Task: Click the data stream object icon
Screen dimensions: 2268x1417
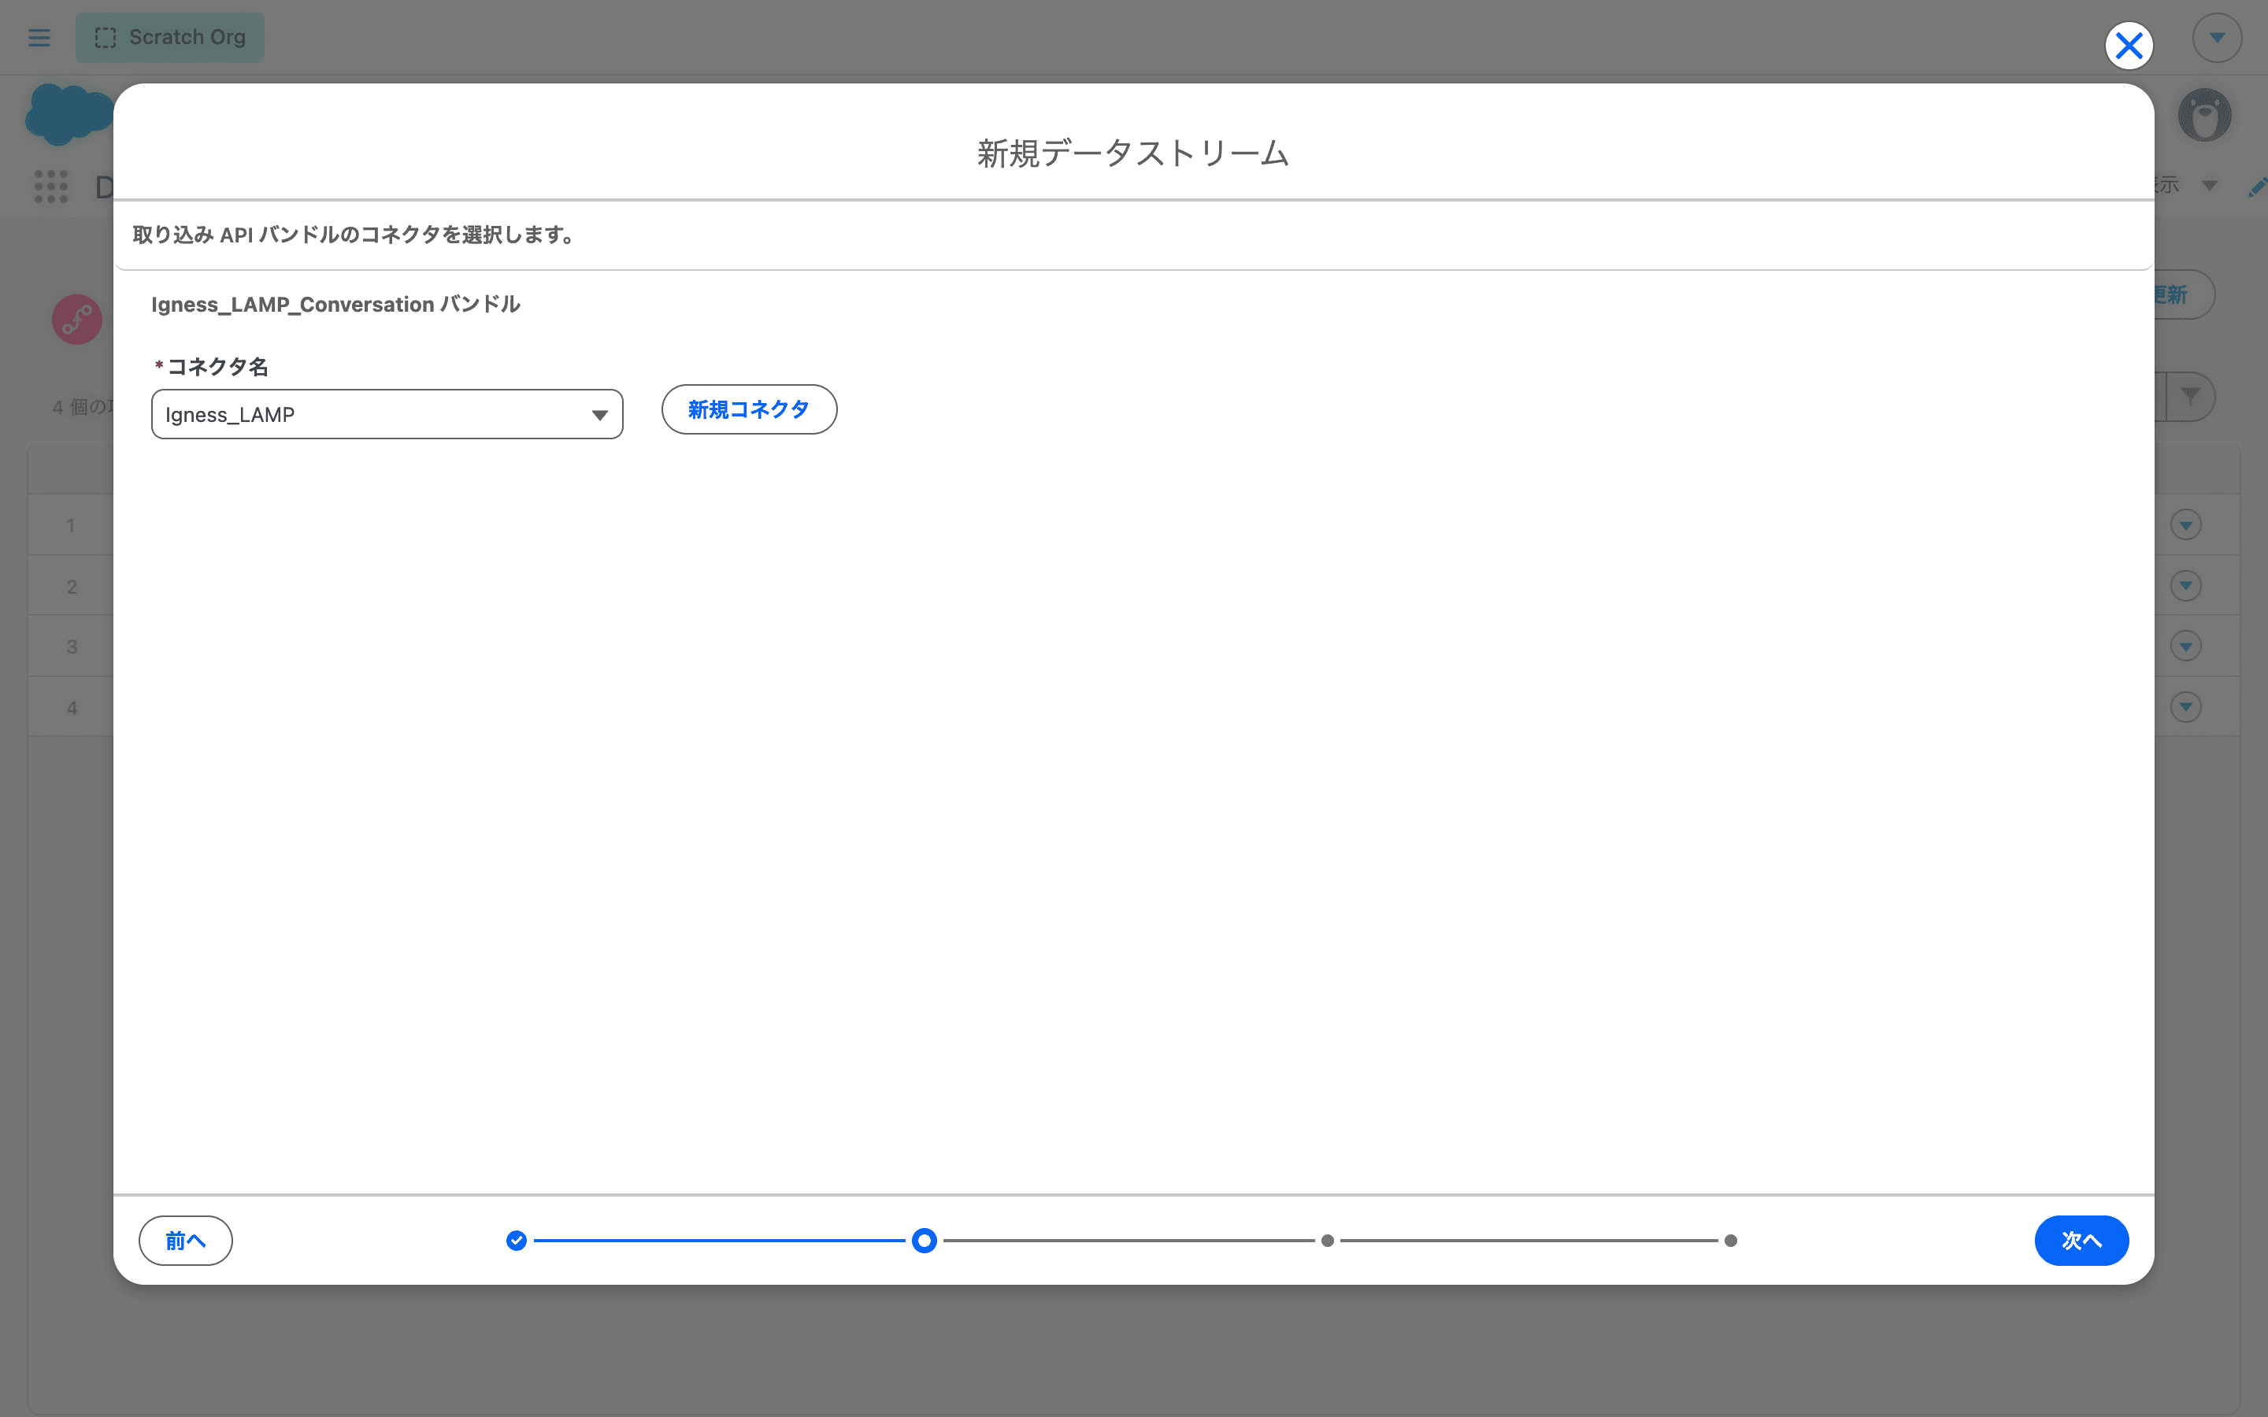Action: (x=77, y=320)
